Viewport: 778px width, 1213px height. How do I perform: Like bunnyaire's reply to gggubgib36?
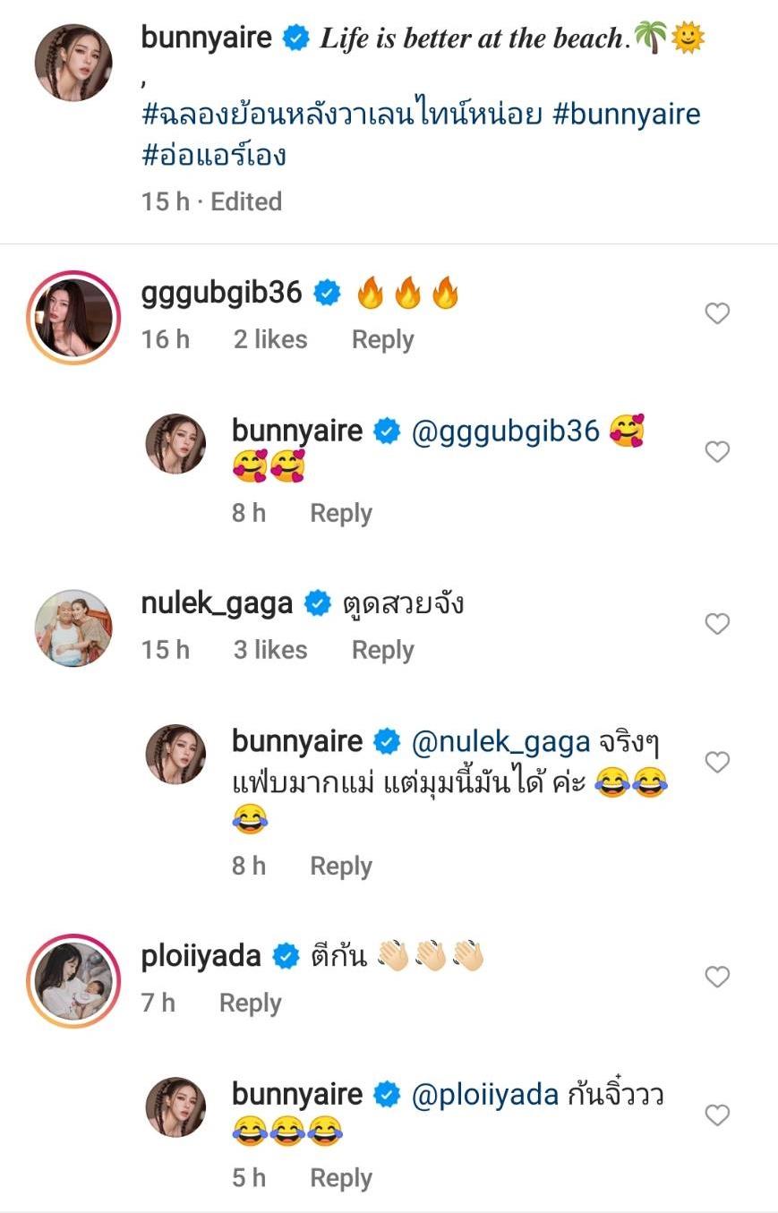717,452
